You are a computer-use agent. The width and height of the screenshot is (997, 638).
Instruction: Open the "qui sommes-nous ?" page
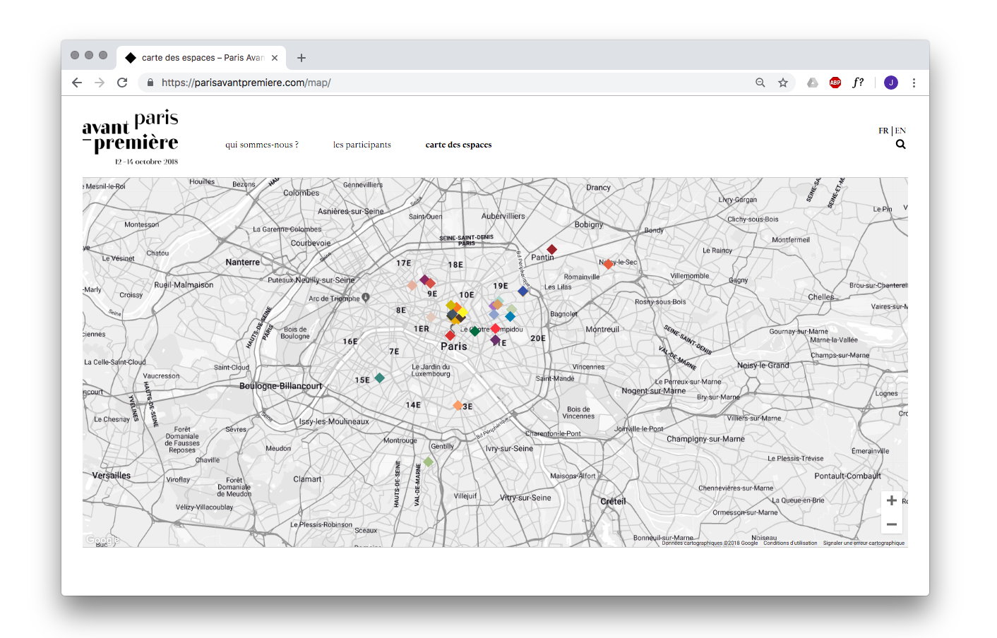pos(262,145)
